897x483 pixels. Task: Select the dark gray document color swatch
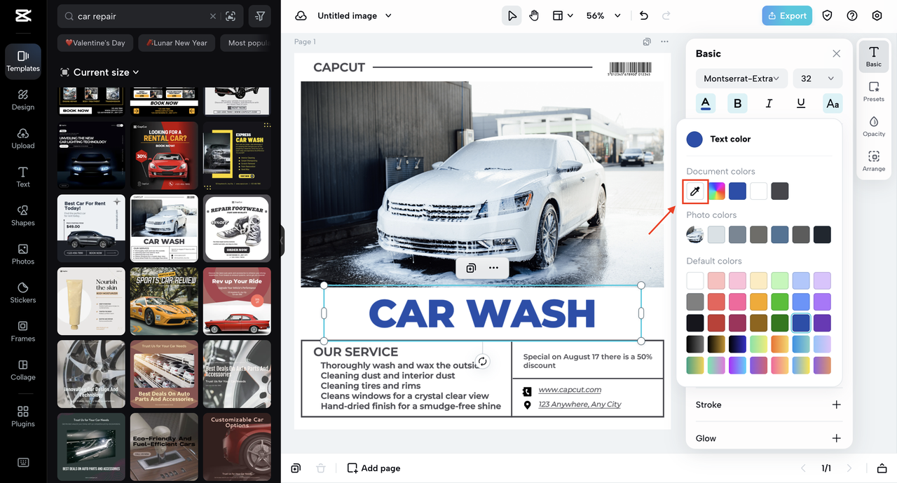point(779,191)
